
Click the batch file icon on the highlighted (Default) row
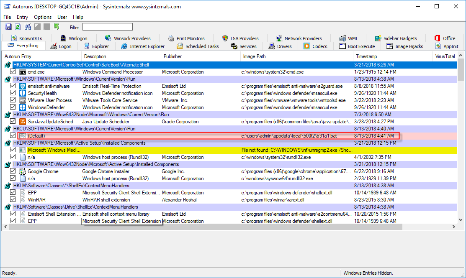[22, 135]
